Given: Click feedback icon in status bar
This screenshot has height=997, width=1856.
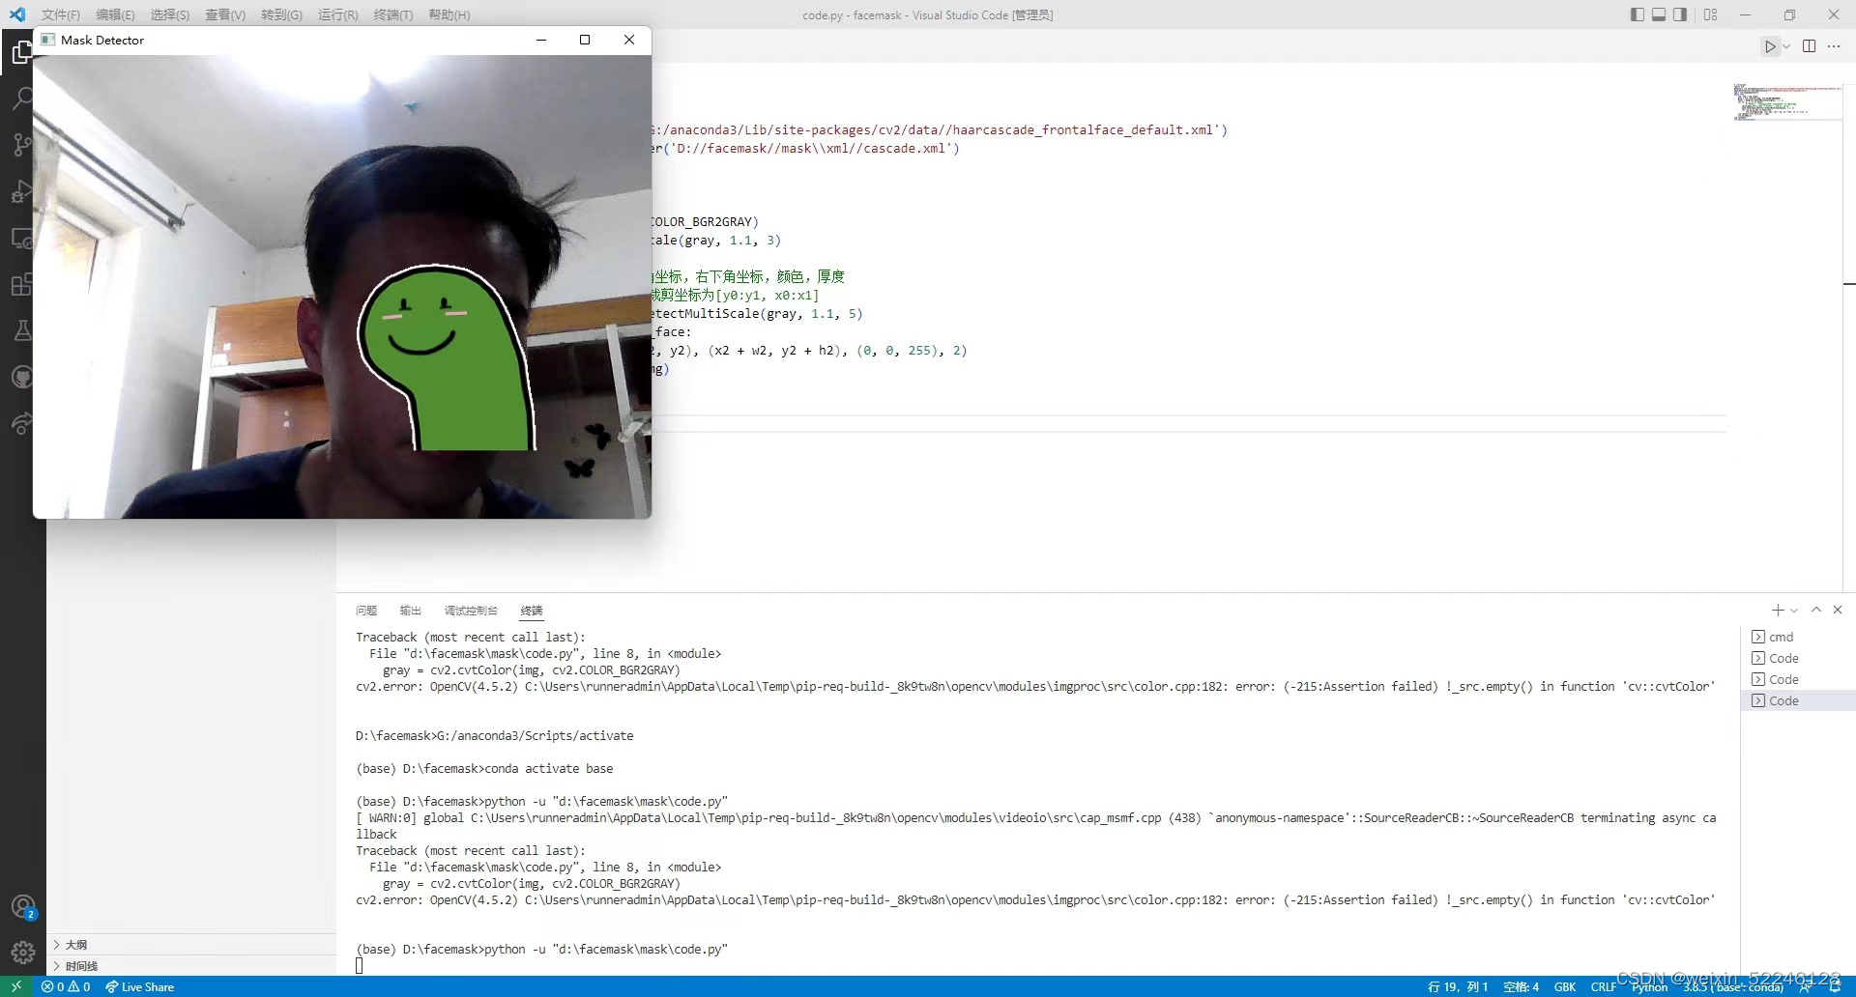Looking at the screenshot, I should [1805, 986].
